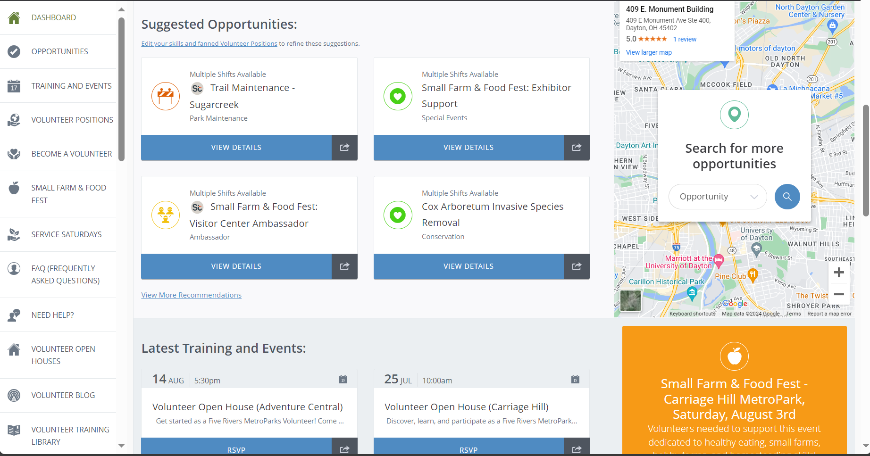Screen dimensions: 870x456
Task: Open Volunteer Open House (Carriage Hill) title
Action: point(467,407)
